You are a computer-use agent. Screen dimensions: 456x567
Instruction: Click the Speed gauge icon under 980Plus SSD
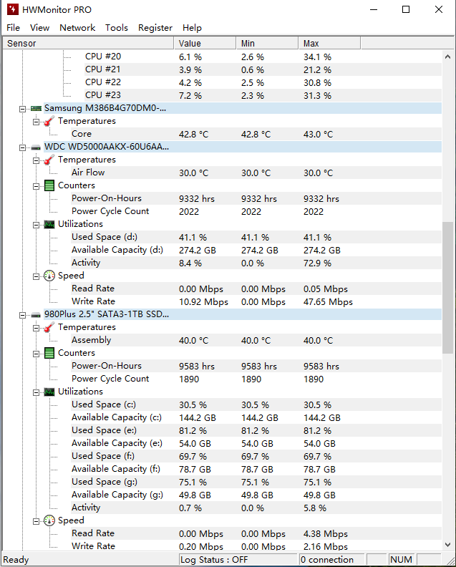point(49,520)
